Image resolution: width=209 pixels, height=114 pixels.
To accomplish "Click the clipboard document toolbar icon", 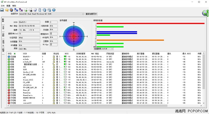I will click(40, 10).
